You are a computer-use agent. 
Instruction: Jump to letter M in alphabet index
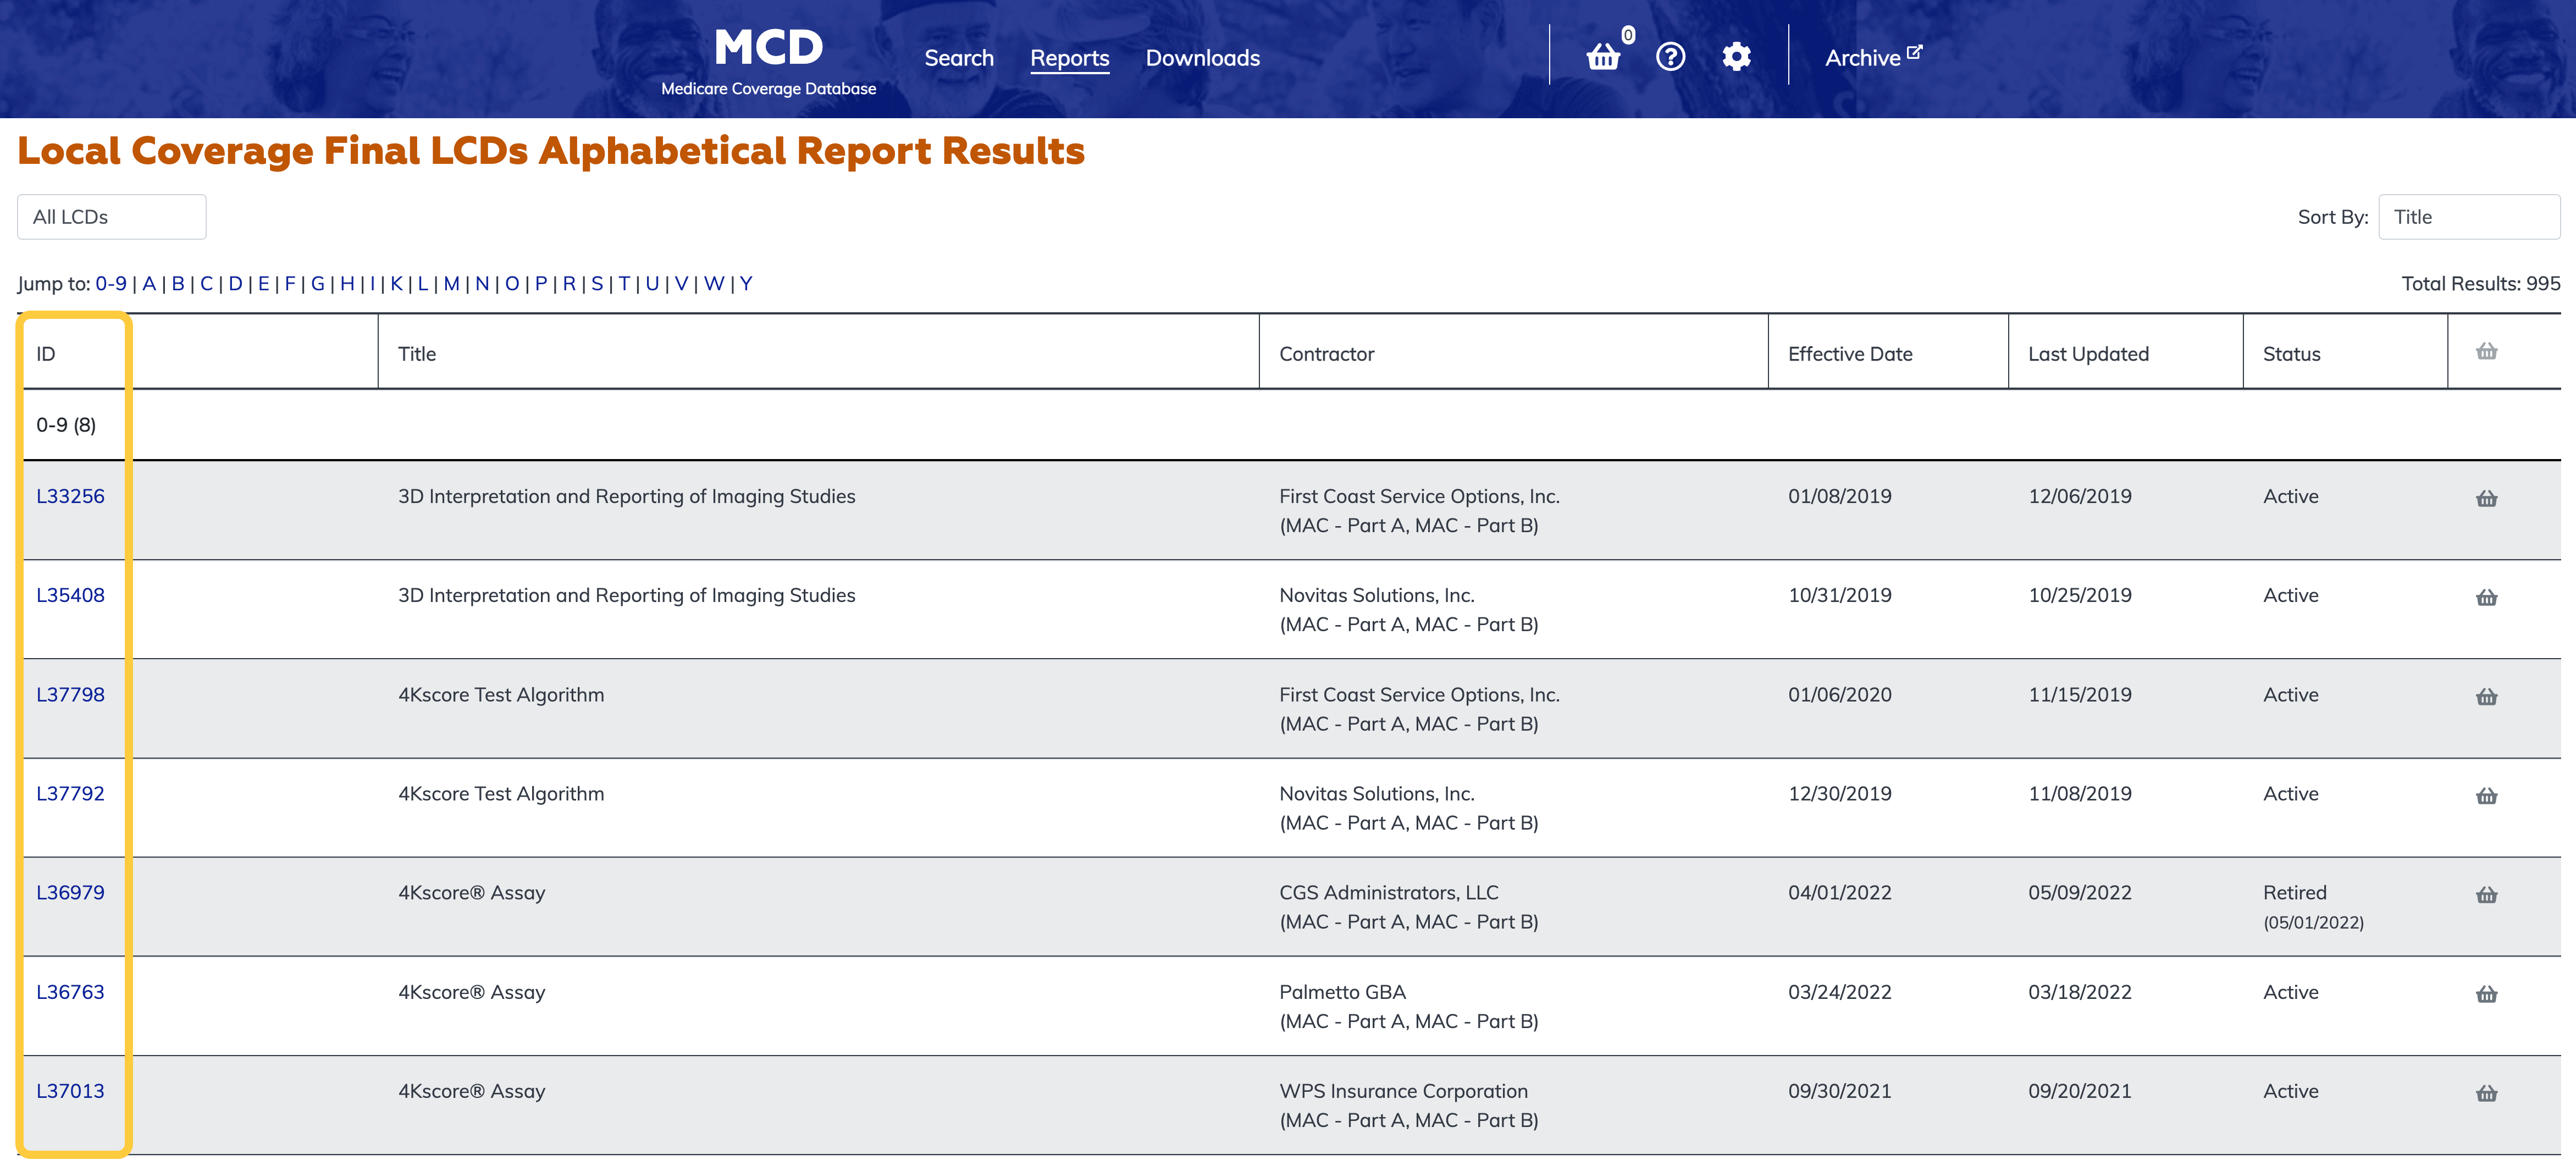coord(451,283)
